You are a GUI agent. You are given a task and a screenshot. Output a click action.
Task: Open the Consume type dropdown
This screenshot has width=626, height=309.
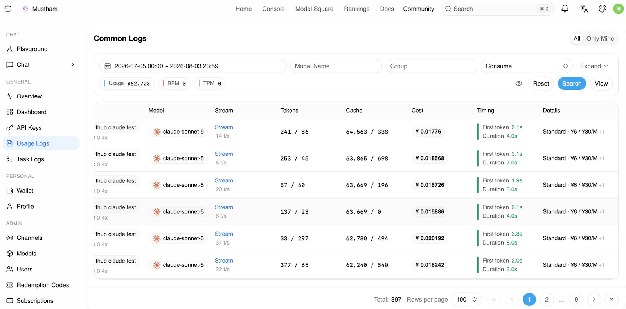[527, 66]
